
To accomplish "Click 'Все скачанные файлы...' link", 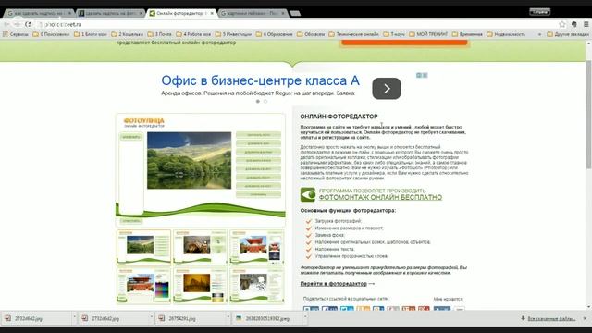I will 551,319.
